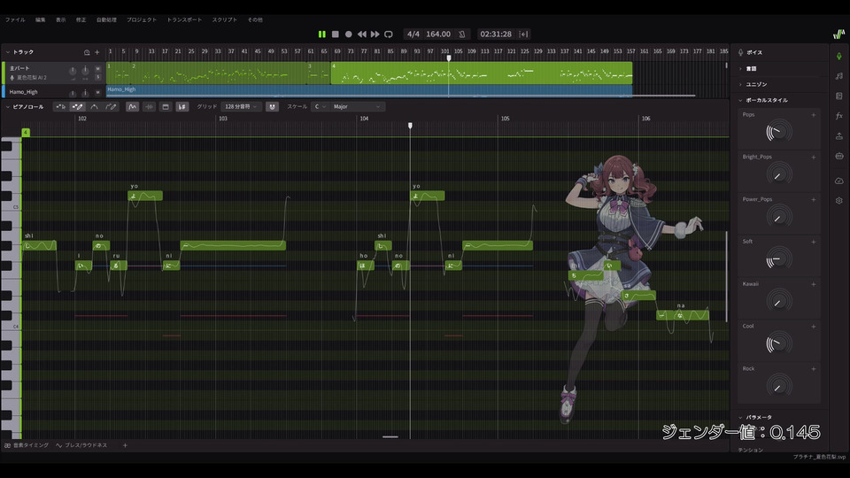Viewport: 850px width, 478px height.
Task: Adjust the Pops vocal style knob
Action: pyautogui.click(x=778, y=133)
